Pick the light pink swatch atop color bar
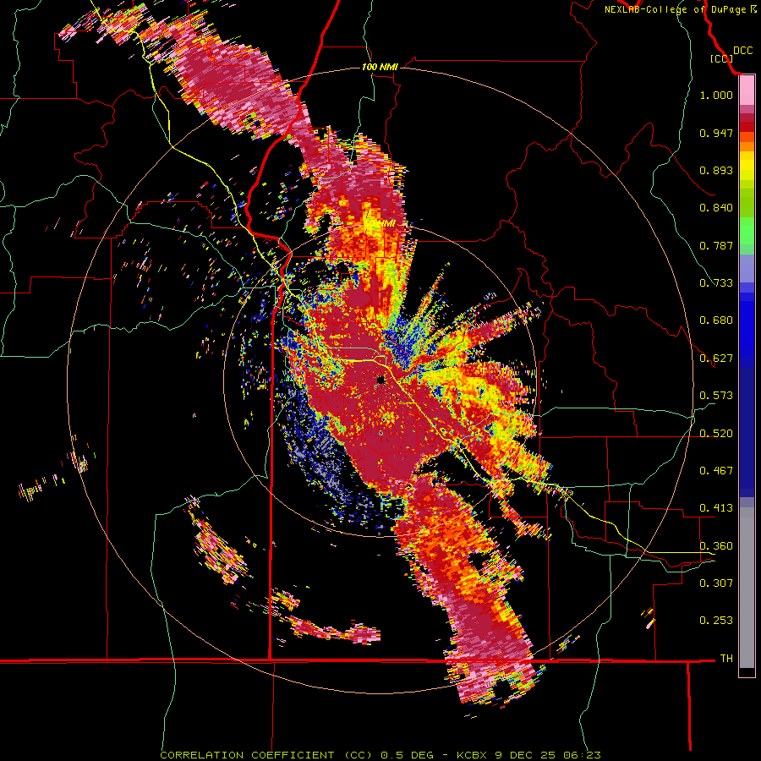The image size is (761, 761). coord(747,90)
